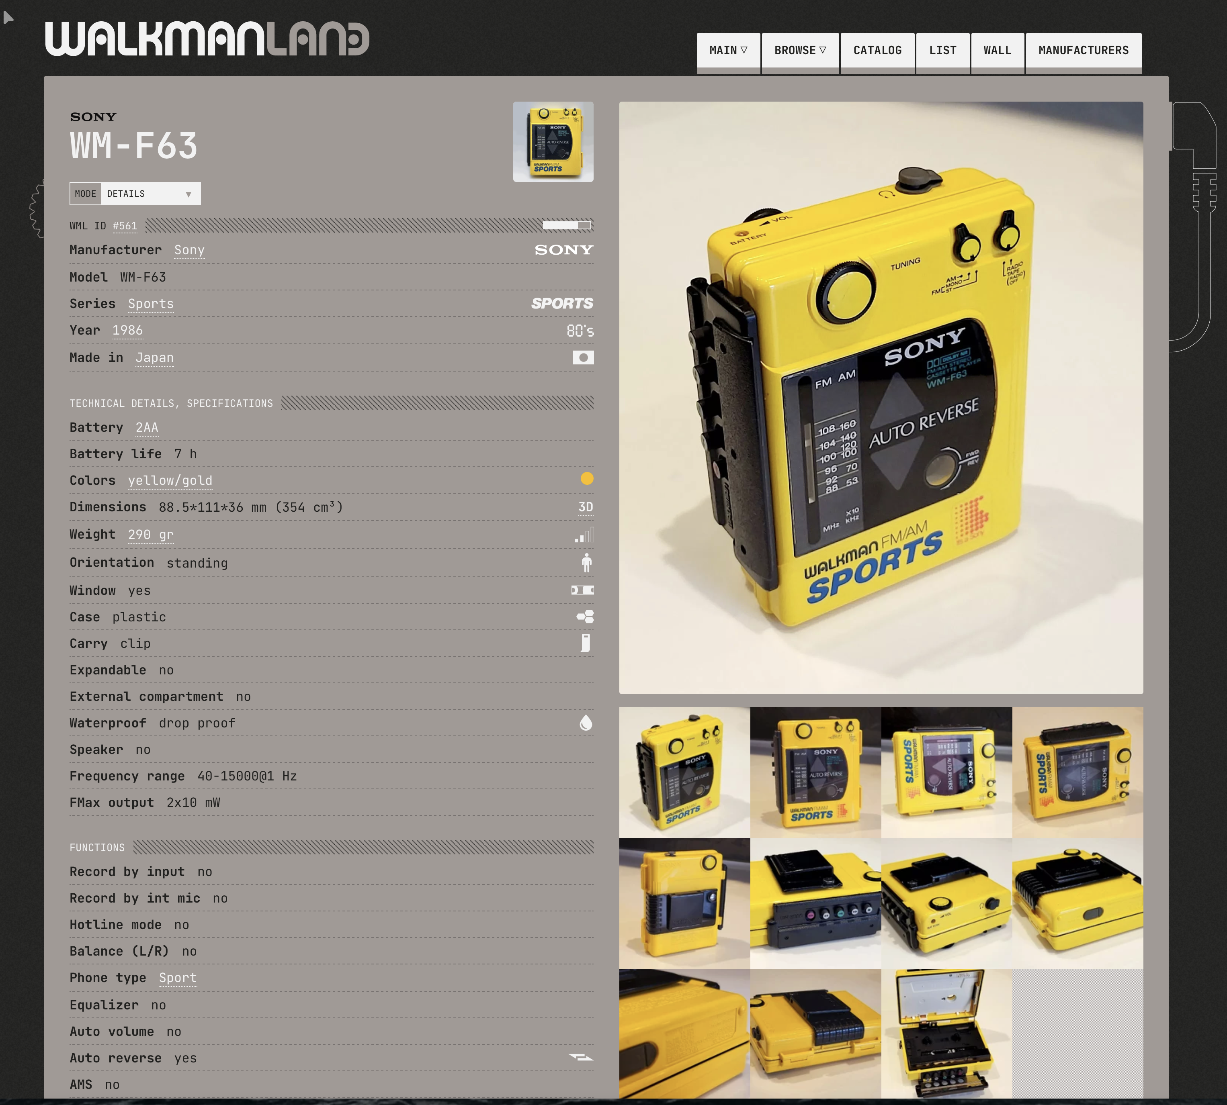Click the auto reverse arrows icon
The width and height of the screenshot is (1227, 1105).
point(581,1058)
